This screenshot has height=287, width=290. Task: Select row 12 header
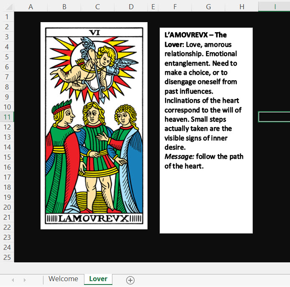[7, 127]
